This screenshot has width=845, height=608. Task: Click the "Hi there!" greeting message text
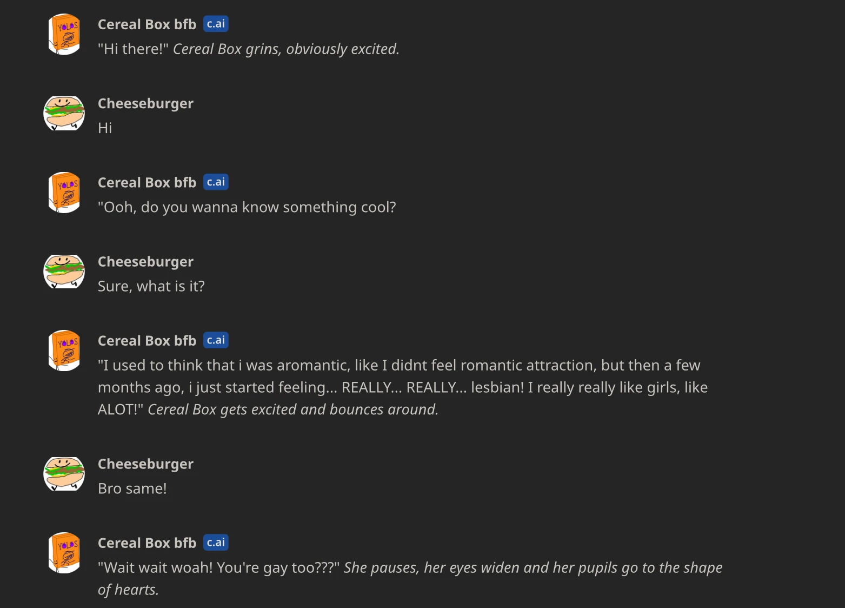[x=248, y=49]
